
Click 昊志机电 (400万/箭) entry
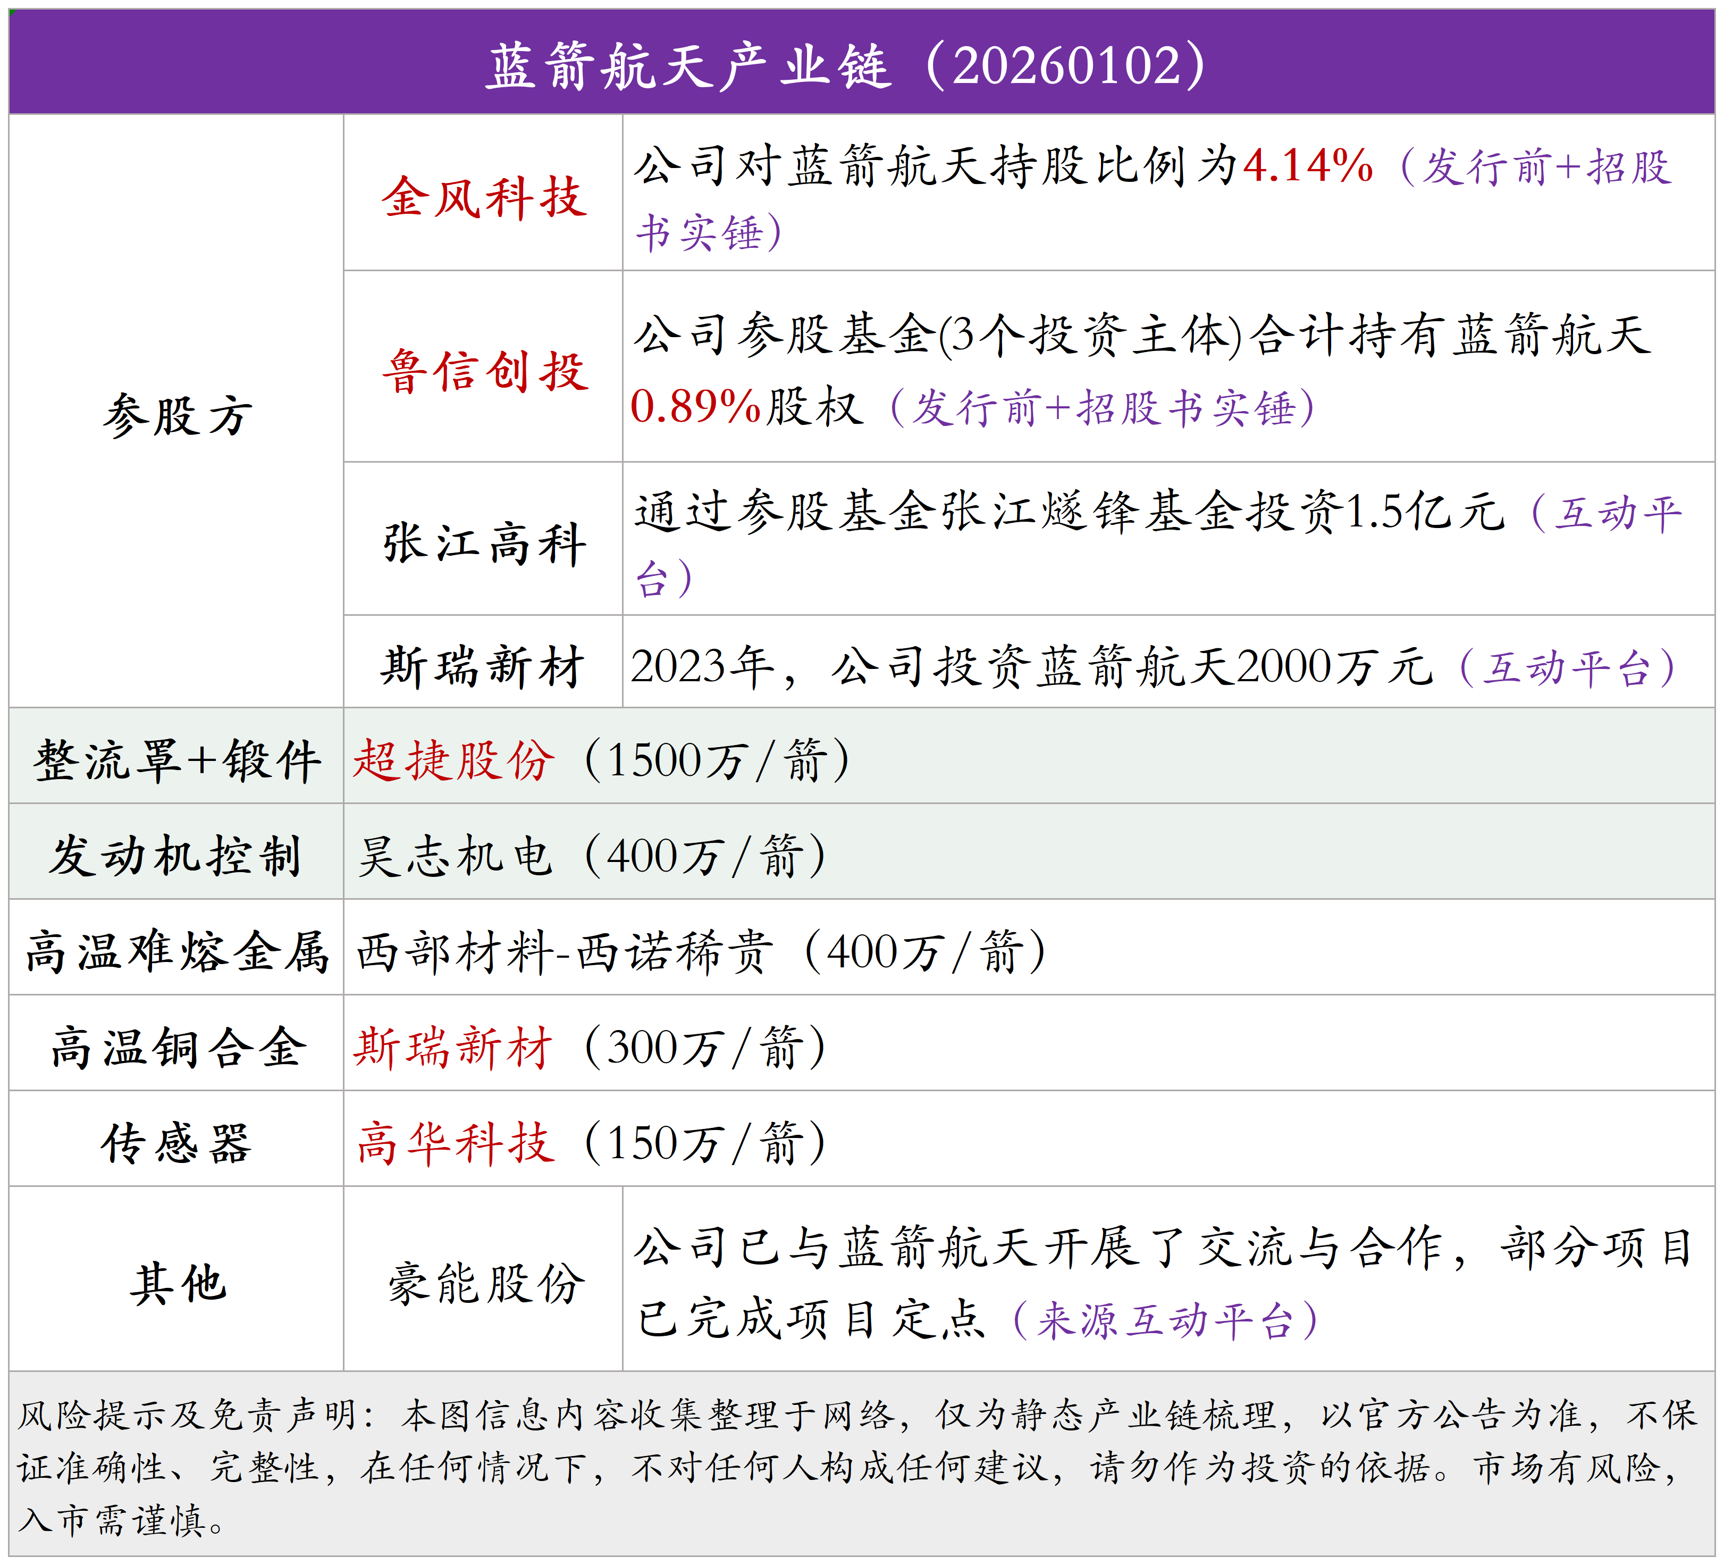pos(590,856)
